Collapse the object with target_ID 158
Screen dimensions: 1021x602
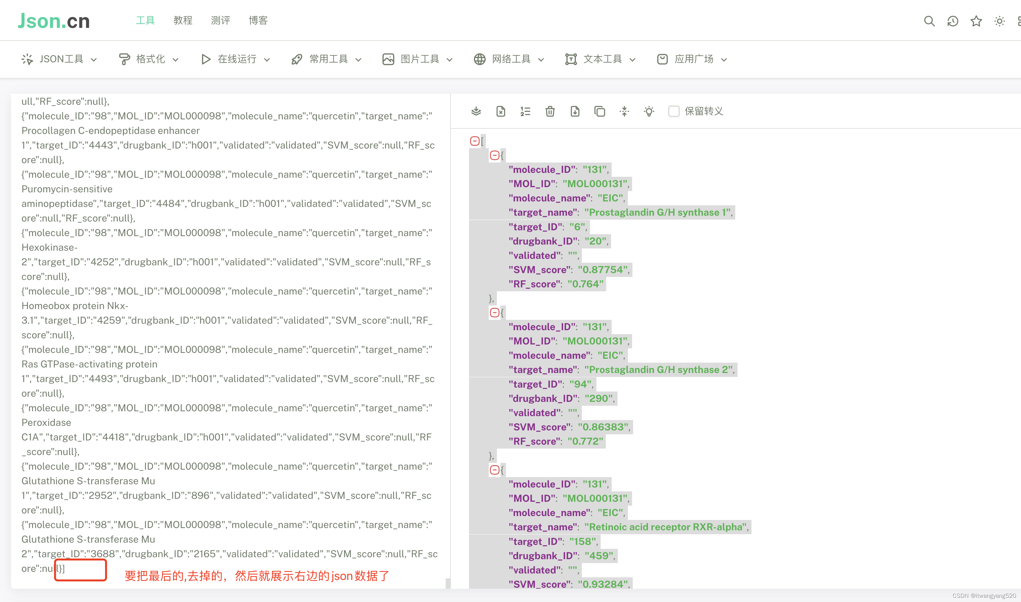pyautogui.click(x=495, y=470)
